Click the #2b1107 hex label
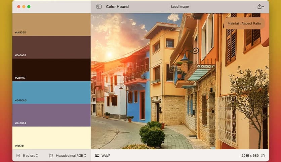The image size is (281, 162). tap(20, 78)
